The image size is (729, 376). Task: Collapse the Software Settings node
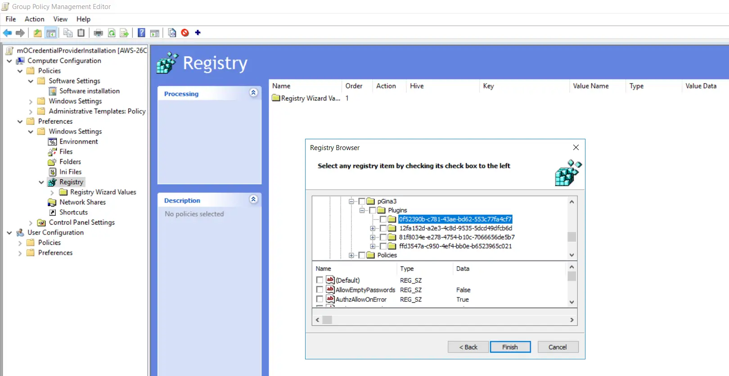(31, 81)
